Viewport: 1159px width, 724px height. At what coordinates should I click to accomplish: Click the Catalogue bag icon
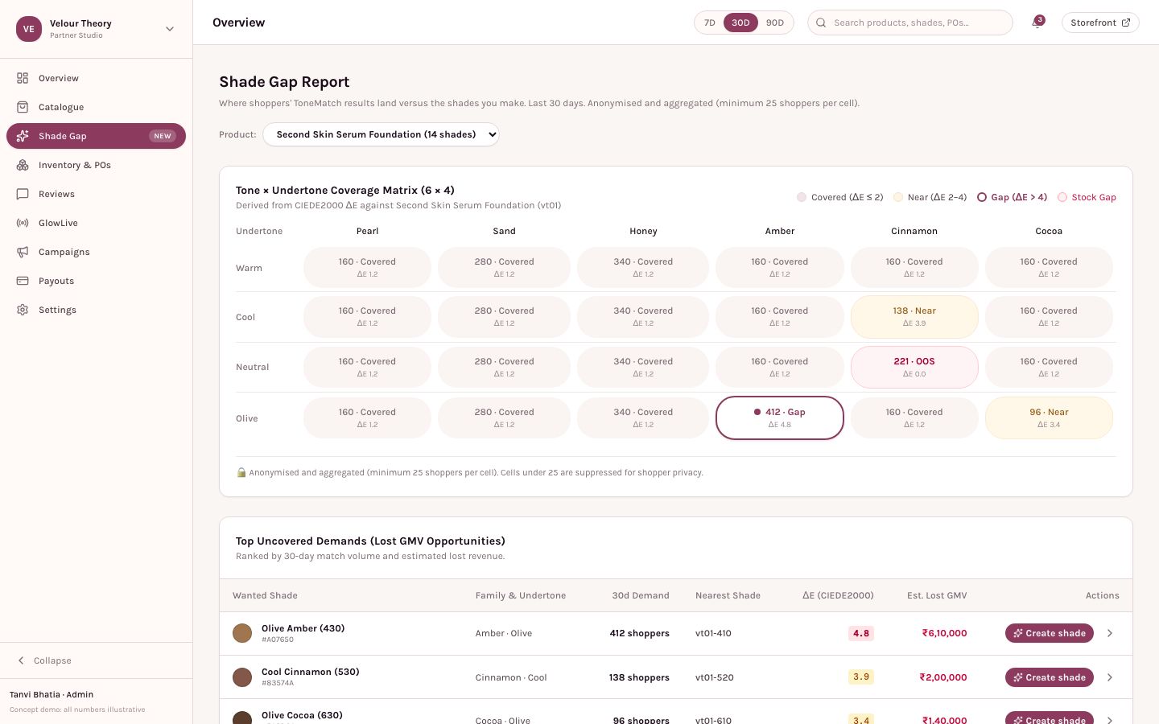click(x=23, y=107)
